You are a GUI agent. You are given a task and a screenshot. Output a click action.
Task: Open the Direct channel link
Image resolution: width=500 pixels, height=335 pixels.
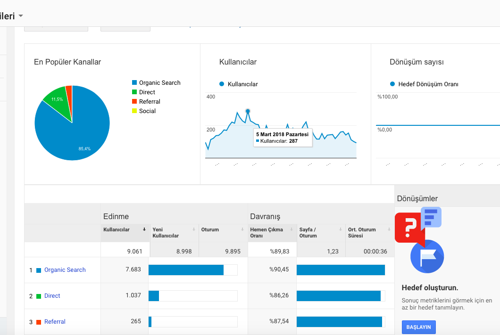pyautogui.click(x=52, y=296)
